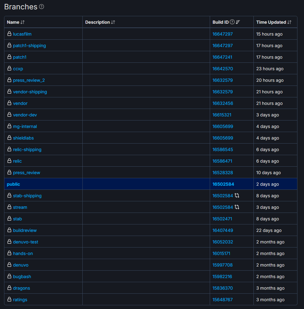Follow the public branch link
304x309 pixels.
13,184
